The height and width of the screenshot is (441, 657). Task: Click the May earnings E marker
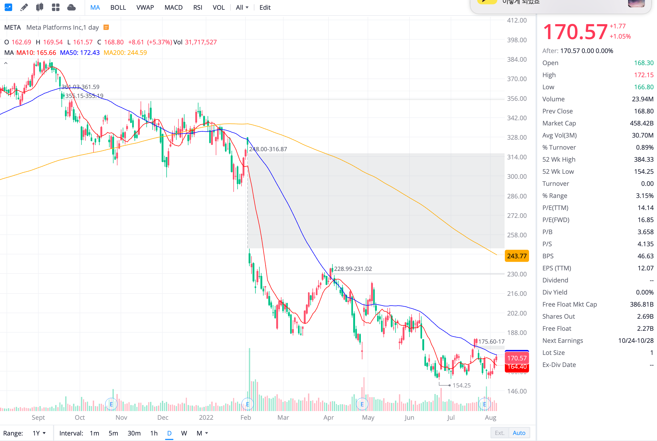(362, 404)
